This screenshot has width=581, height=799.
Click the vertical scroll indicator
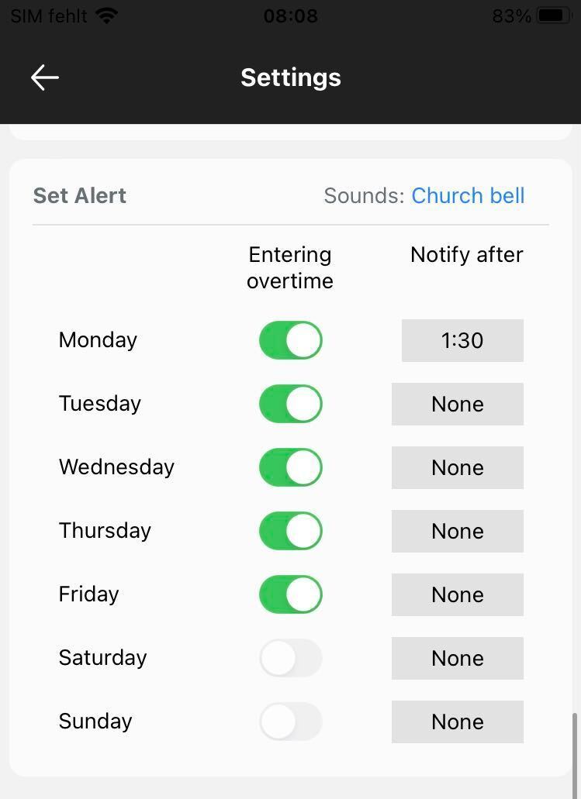click(576, 755)
